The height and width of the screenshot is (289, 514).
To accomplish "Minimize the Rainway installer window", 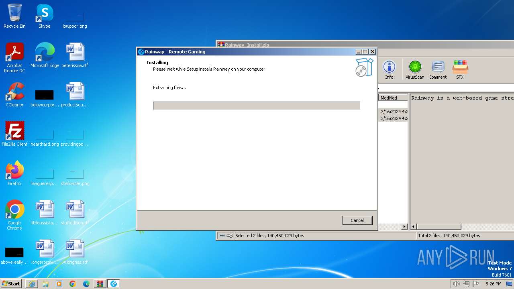I will click(358, 52).
